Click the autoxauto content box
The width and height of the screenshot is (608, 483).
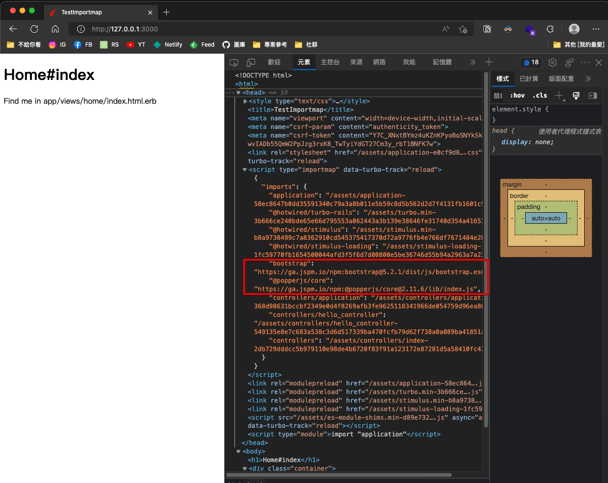(x=546, y=218)
